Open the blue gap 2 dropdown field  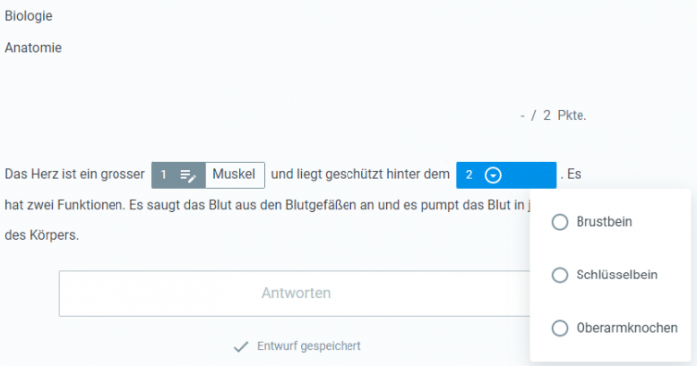coord(506,175)
